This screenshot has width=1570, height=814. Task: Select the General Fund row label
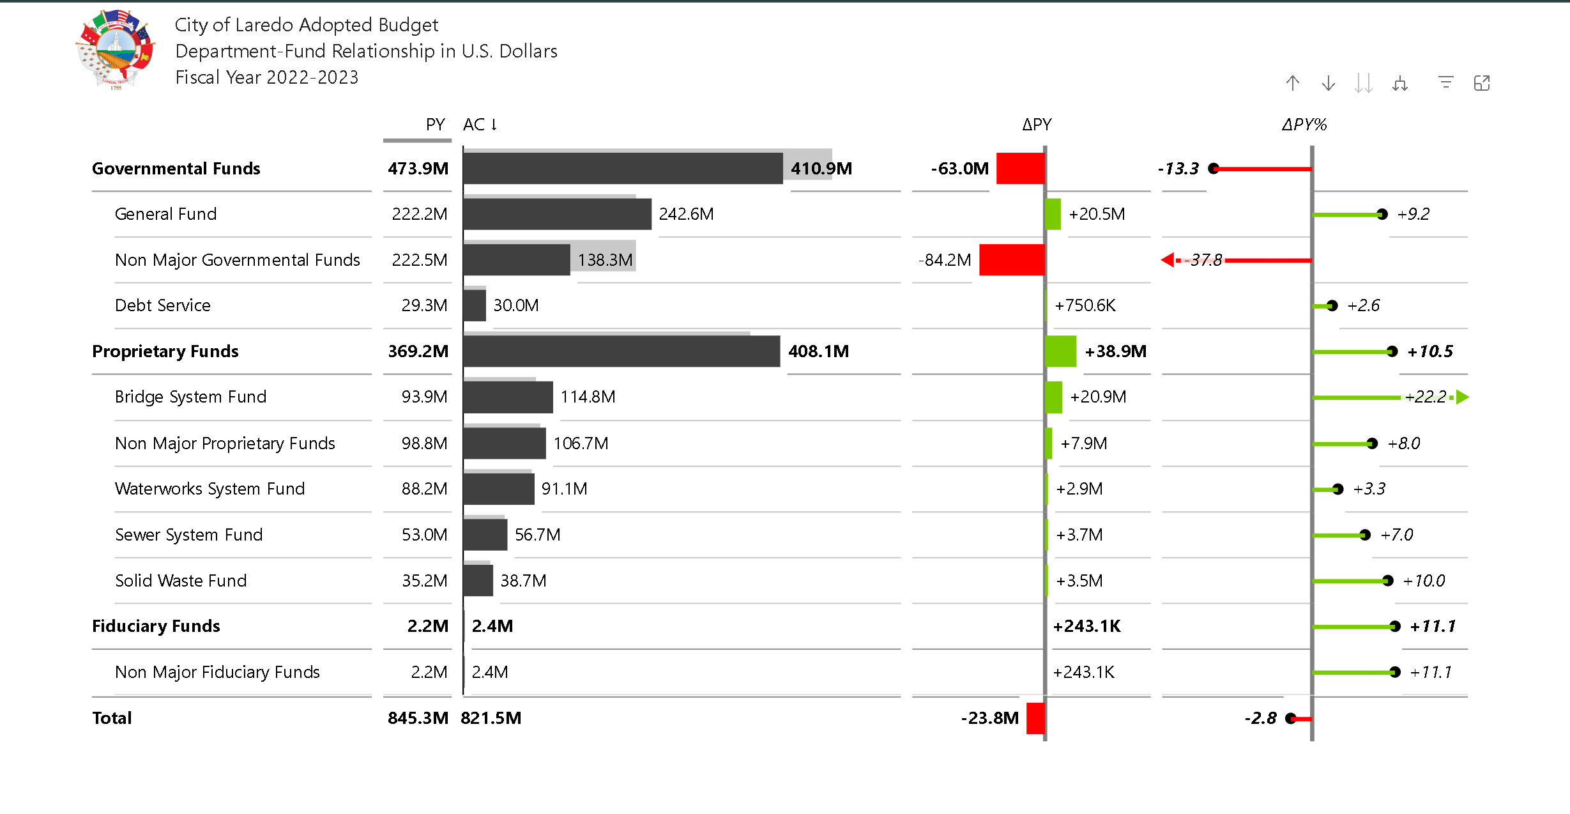tap(165, 214)
